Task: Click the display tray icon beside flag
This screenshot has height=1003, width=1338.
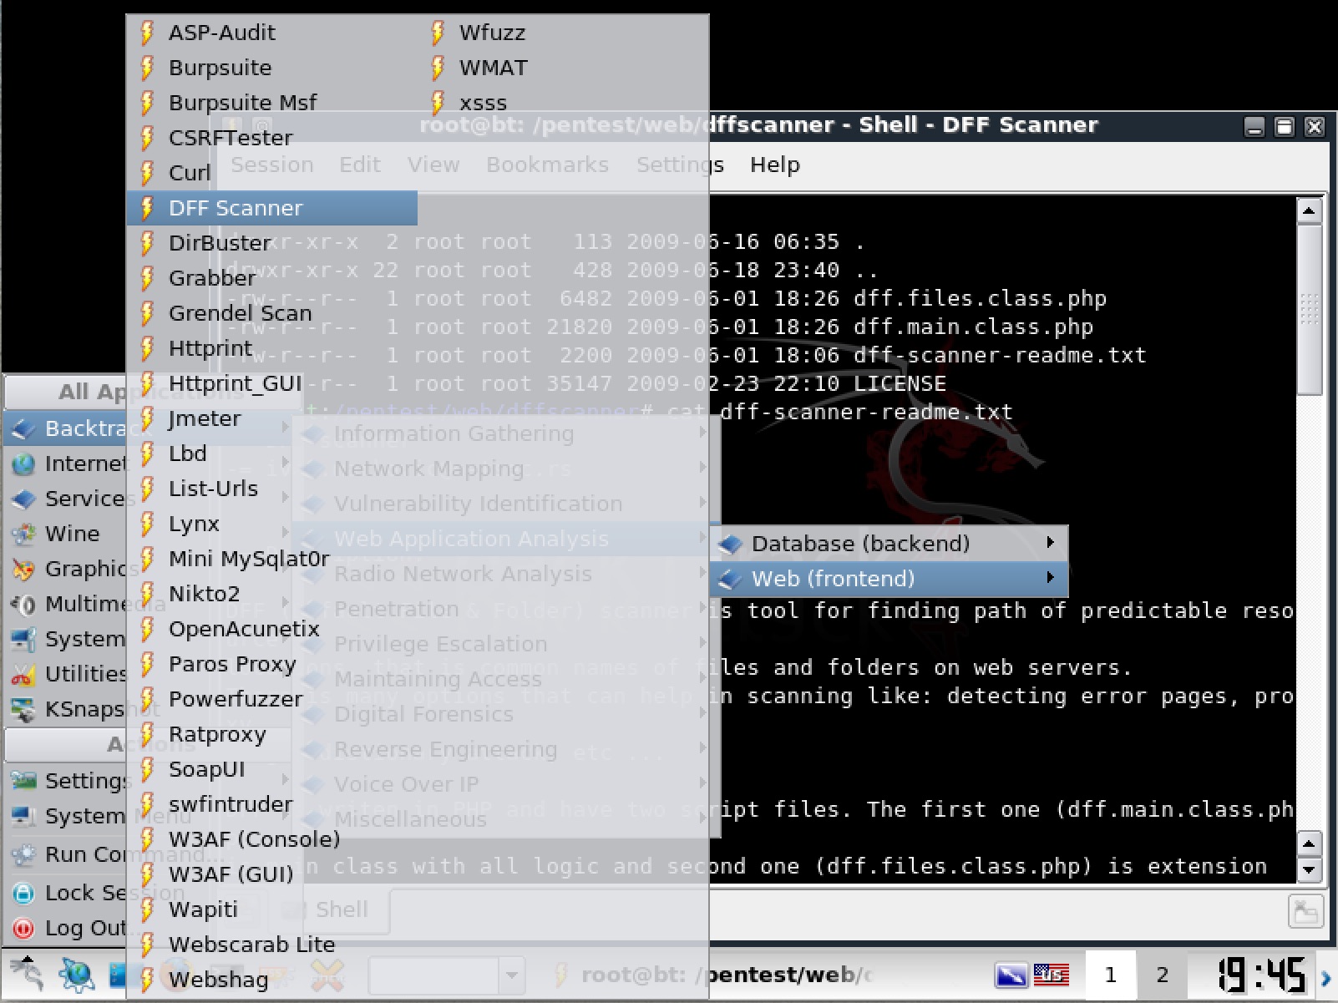Action: pos(1011,975)
